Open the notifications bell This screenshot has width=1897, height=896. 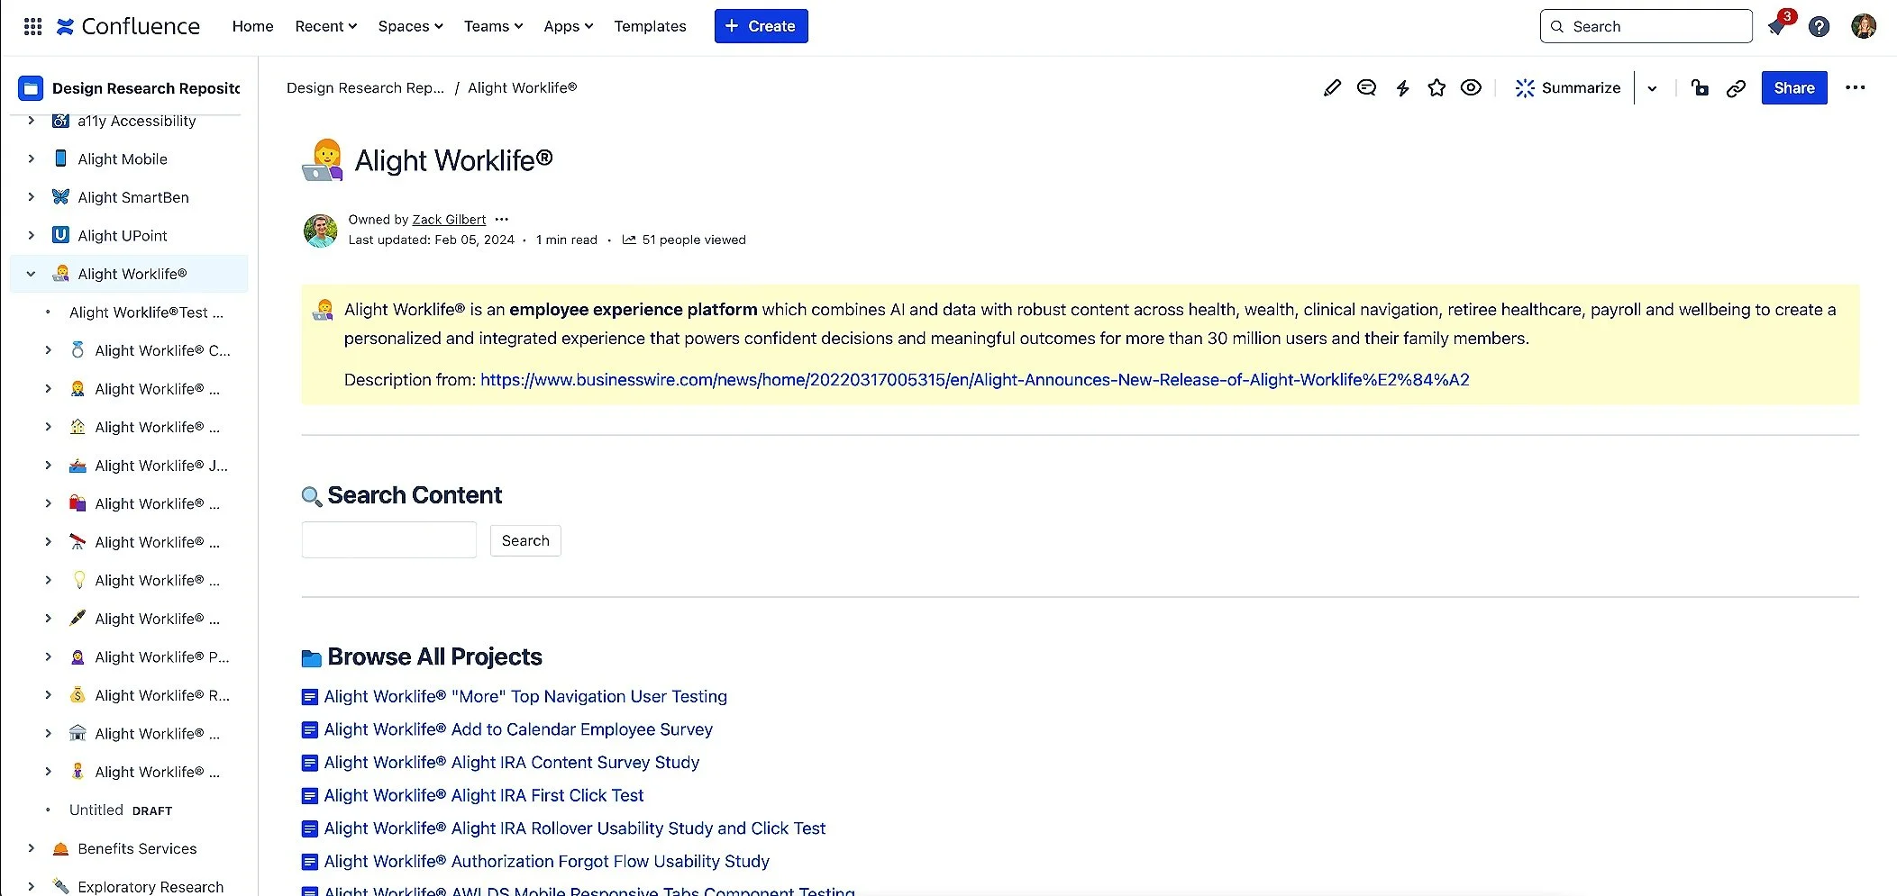[x=1777, y=26]
